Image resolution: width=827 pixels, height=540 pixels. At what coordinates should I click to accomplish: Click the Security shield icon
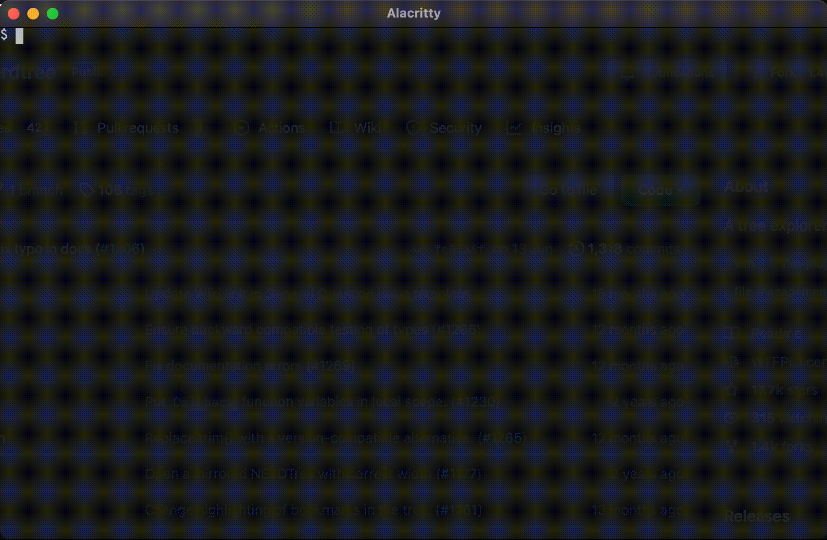click(413, 128)
